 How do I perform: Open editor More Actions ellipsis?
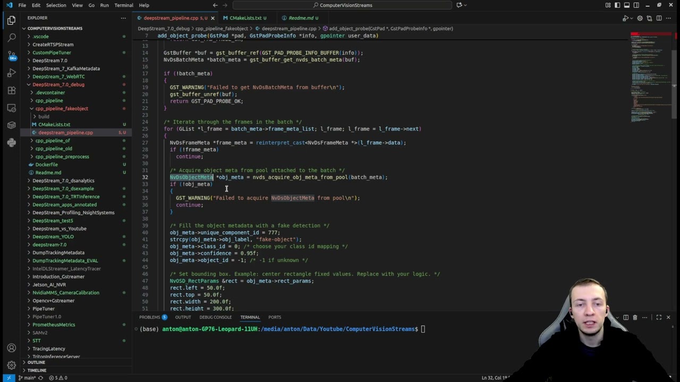(668, 18)
